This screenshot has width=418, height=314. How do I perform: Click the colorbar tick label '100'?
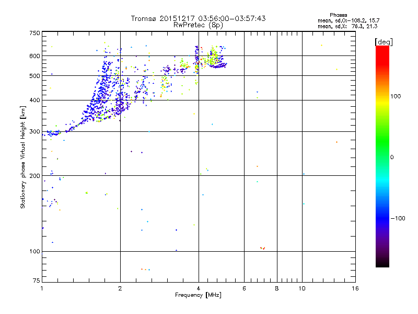pos(396,96)
